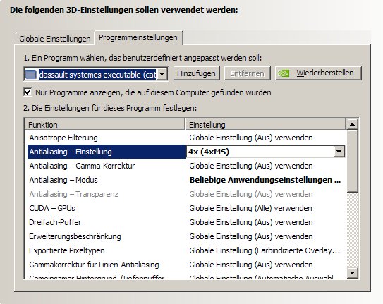The height and width of the screenshot is (304, 383).
Task: Click the settings list scrollbar thumb
Action: point(352,161)
